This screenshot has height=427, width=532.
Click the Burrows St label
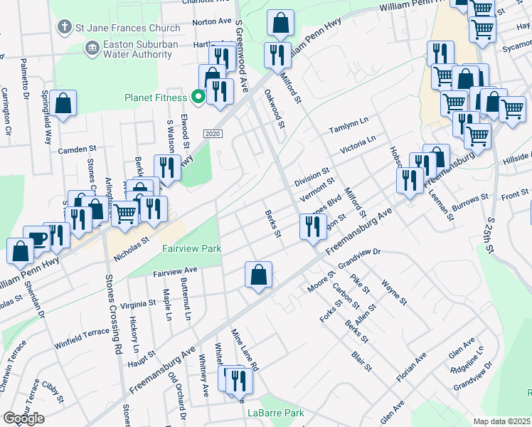[x=470, y=202]
